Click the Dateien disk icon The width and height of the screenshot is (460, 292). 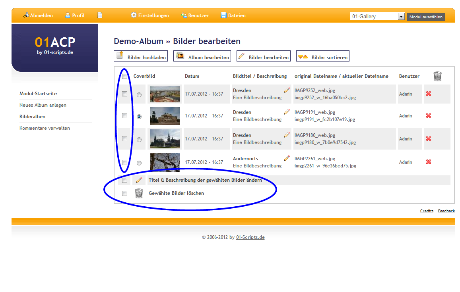click(x=223, y=15)
